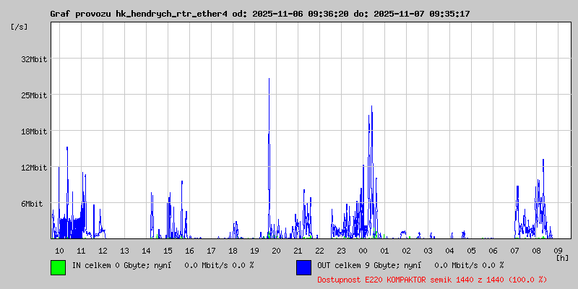This screenshot has height=289, width=578.
Task: Select hour 10 on the time axis
Action: coord(59,250)
